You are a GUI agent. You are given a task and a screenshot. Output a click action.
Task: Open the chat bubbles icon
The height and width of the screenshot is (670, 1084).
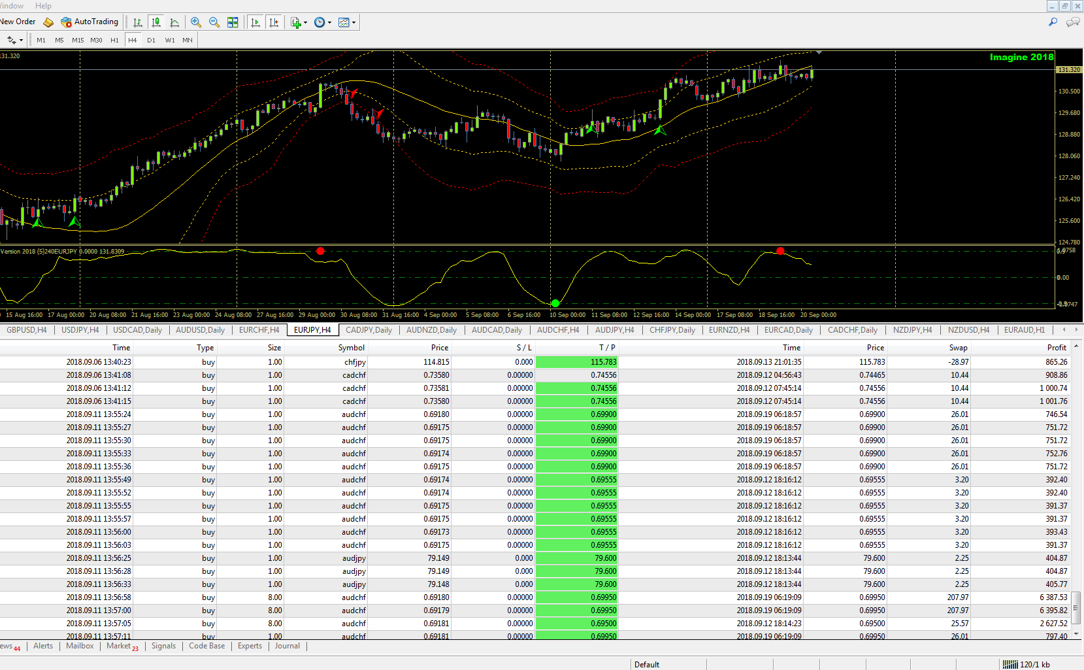1073,22
